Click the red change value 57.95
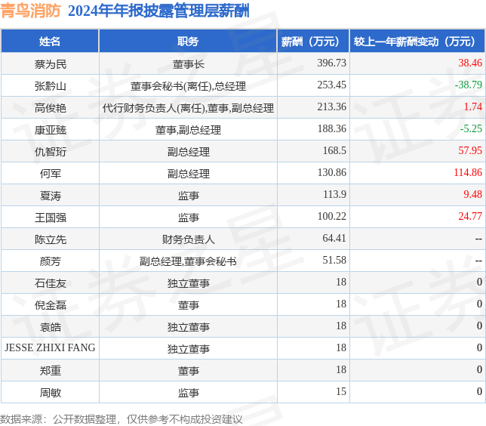 click(470, 150)
